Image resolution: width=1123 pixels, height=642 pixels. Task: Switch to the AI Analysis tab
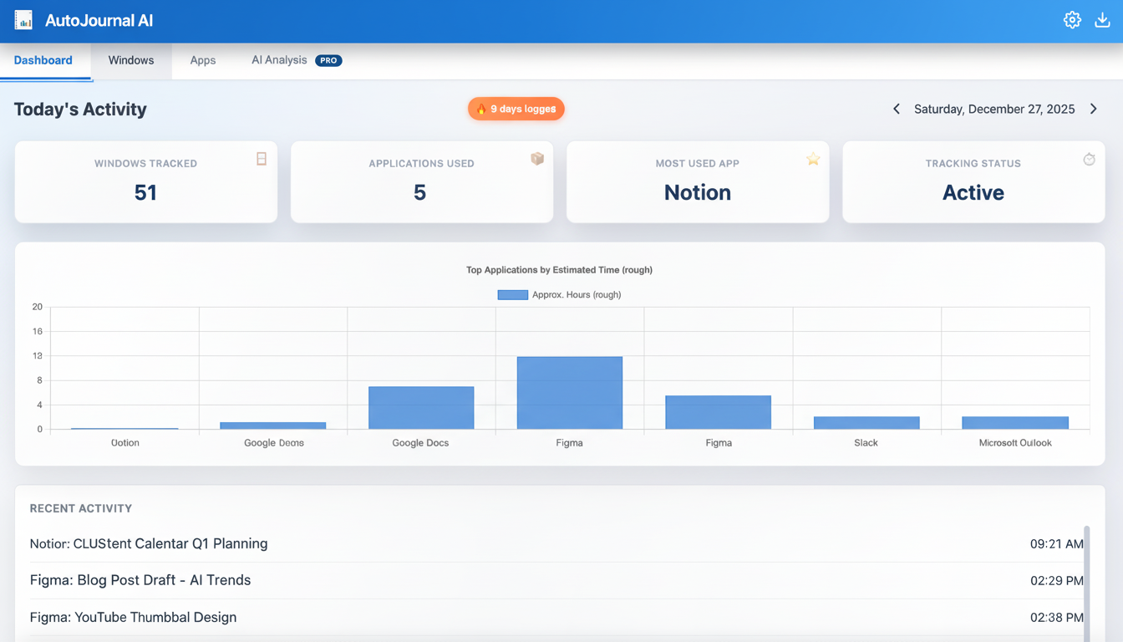(277, 60)
